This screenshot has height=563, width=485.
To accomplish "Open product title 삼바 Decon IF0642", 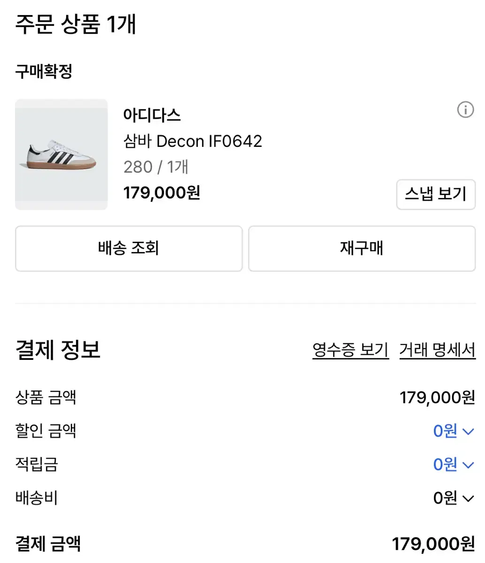I will coord(193,141).
